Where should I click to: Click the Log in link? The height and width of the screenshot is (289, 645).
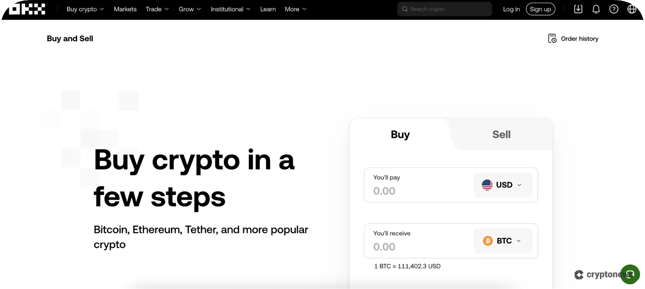point(511,9)
